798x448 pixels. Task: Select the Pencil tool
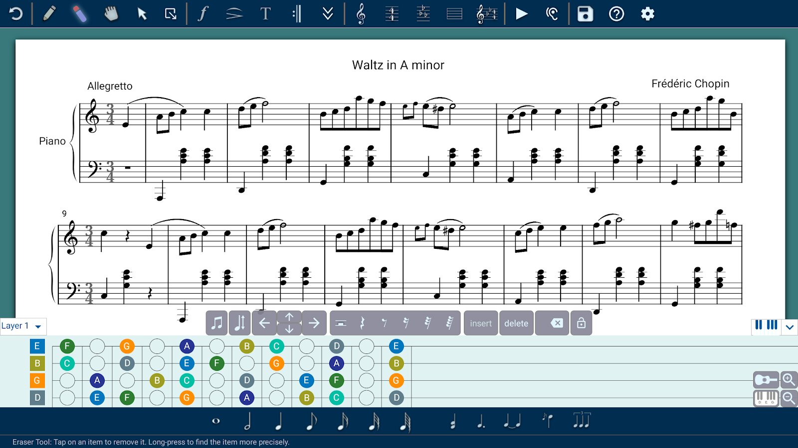point(49,13)
